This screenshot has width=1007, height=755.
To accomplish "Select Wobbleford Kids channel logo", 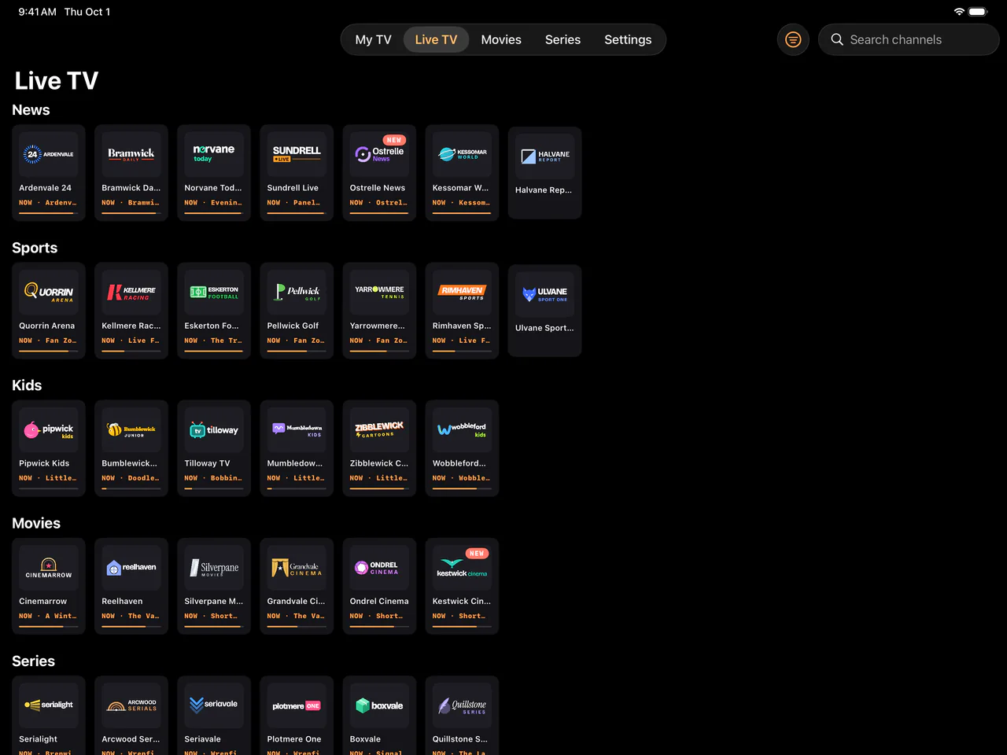I will (x=462, y=429).
